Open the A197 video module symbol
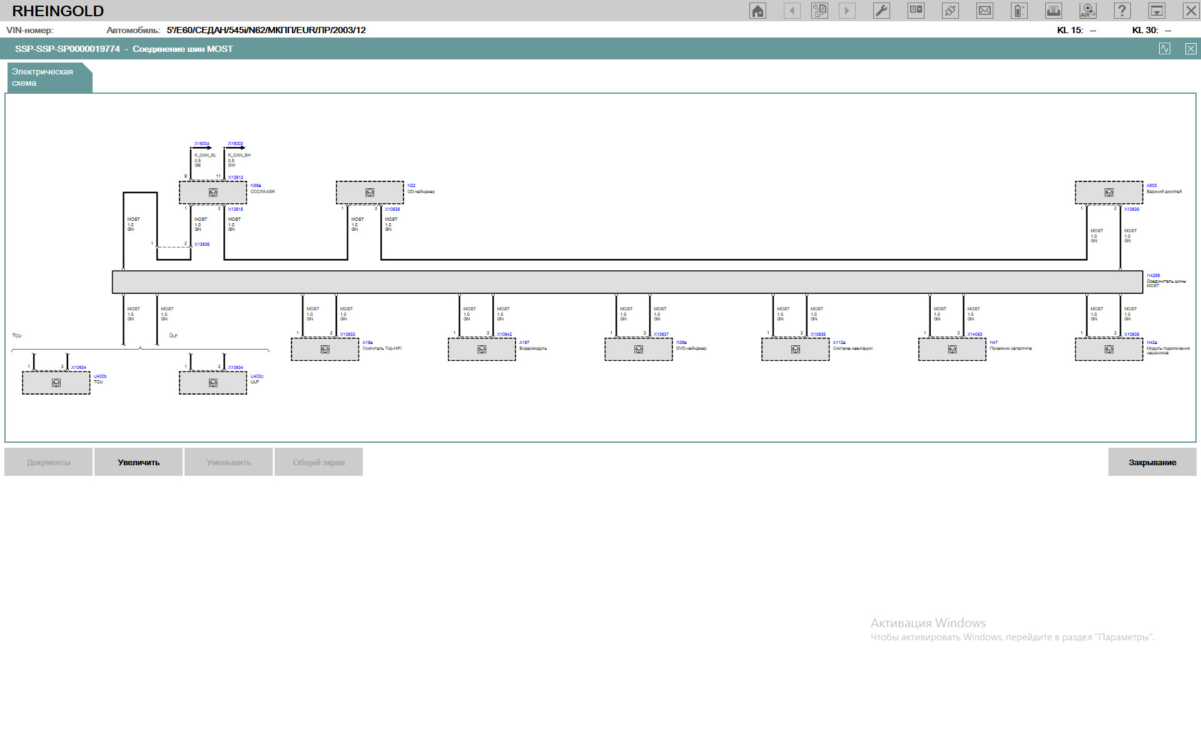The height and width of the screenshot is (751, 1201). pyautogui.click(x=482, y=350)
